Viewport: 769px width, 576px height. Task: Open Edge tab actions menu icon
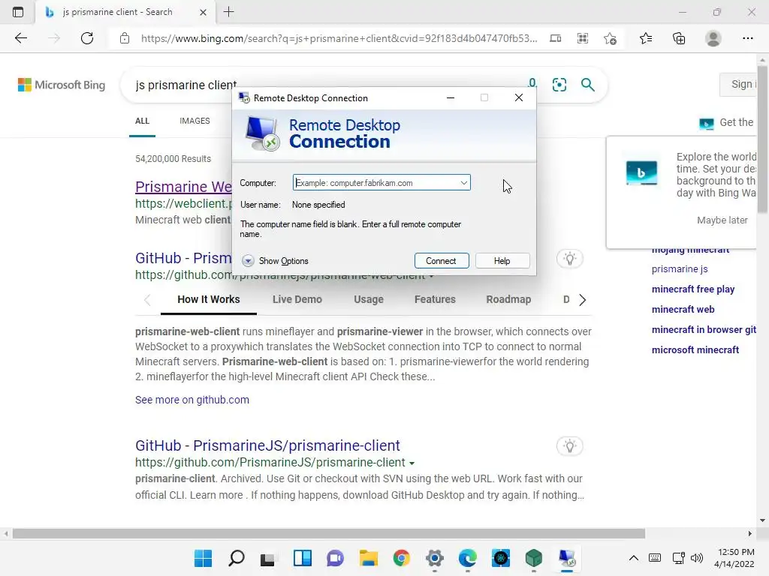[18, 12]
